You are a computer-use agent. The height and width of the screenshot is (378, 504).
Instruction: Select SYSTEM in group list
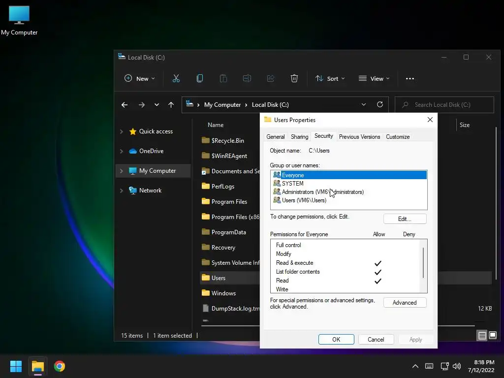[349, 184]
